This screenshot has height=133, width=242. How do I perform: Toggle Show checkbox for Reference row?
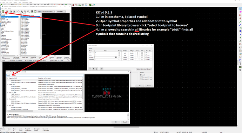119,53
